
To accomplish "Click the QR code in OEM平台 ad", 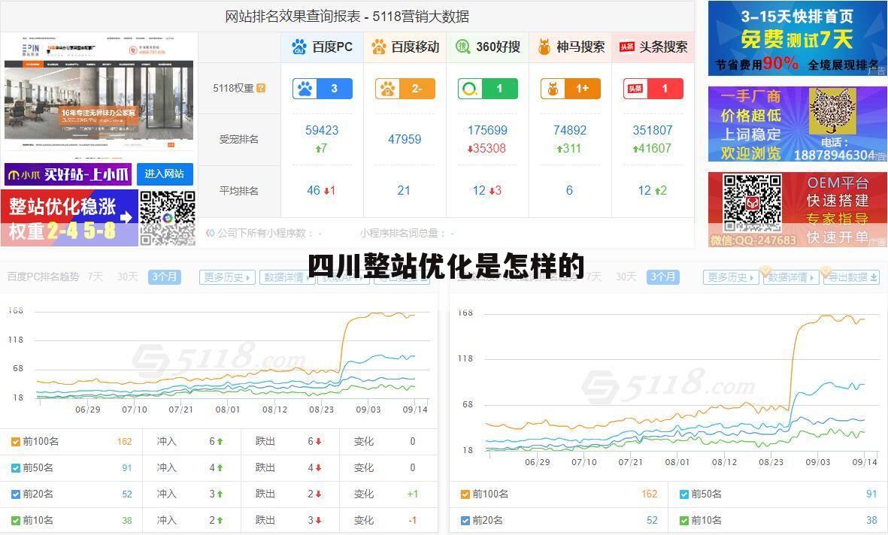I will click(x=752, y=203).
